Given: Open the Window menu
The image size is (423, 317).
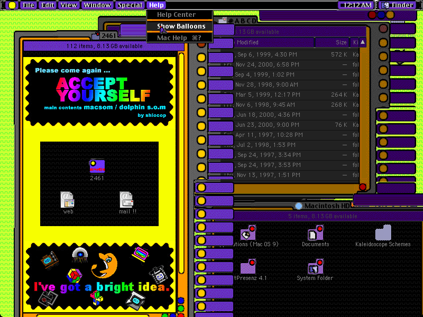Looking at the screenshot, I should pos(97,5).
